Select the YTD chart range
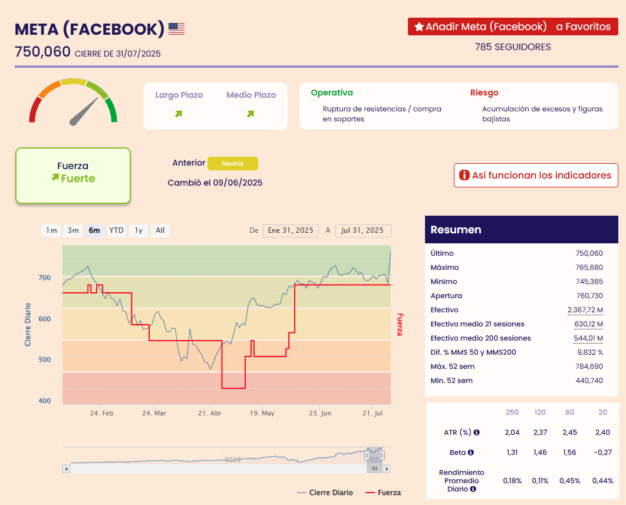The width and height of the screenshot is (626, 505). [117, 230]
